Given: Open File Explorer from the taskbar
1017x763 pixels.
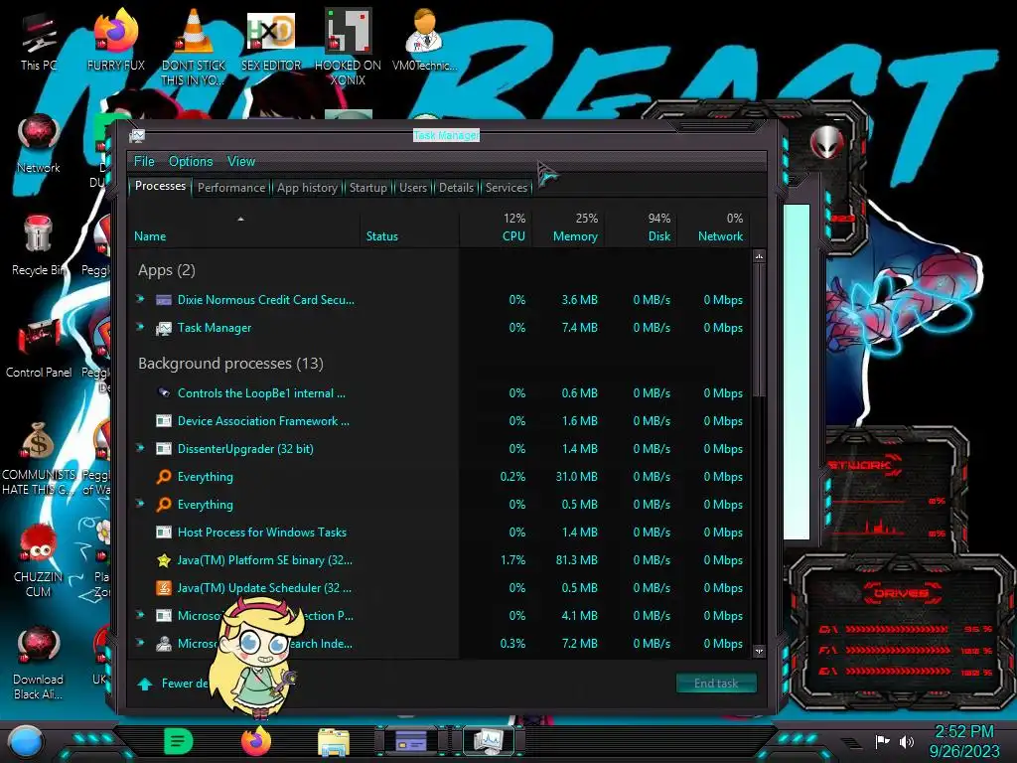Looking at the screenshot, I should (334, 741).
